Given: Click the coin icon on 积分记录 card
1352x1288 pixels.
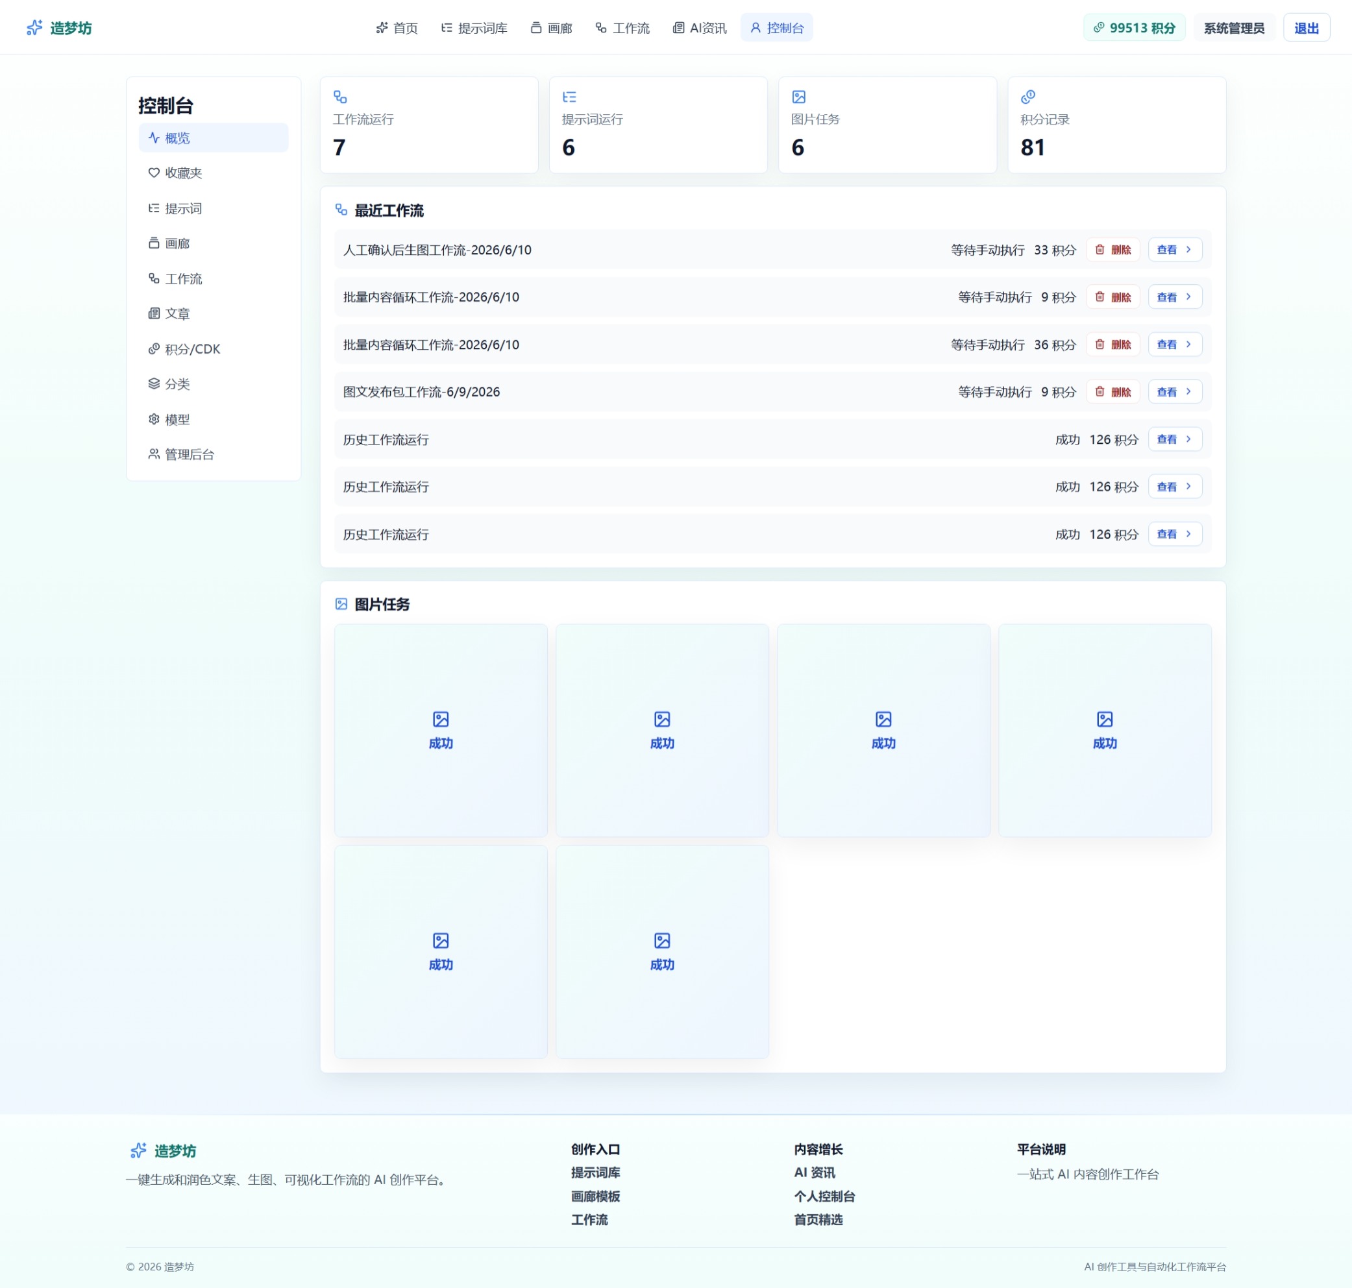Looking at the screenshot, I should pyautogui.click(x=1028, y=97).
